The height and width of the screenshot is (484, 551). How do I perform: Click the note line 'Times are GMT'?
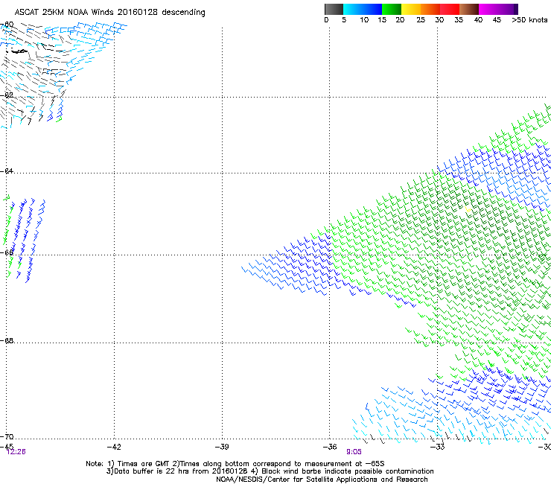click(x=144, y=464)
